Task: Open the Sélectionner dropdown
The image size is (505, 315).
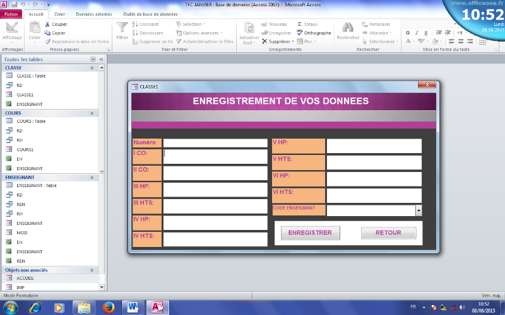Action: pos(381,42)
